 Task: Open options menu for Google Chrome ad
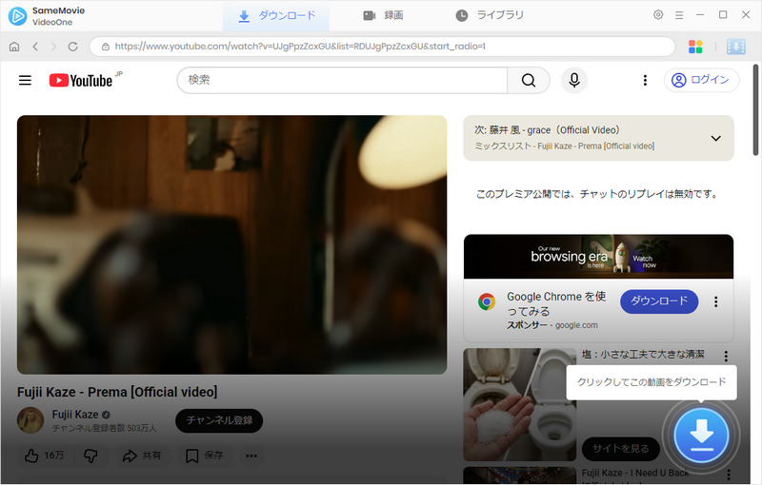pos(715,301)
